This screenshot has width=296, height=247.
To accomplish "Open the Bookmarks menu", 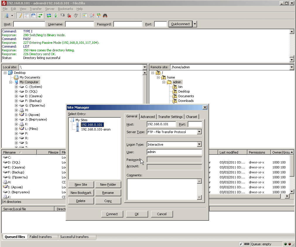I will coord(65,9).
